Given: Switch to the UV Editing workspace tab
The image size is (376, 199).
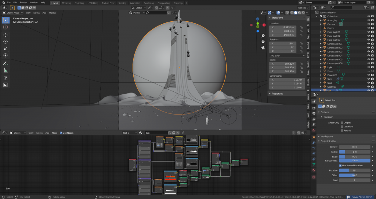Looking at the screenshot, I should click(x=93, y=3).
